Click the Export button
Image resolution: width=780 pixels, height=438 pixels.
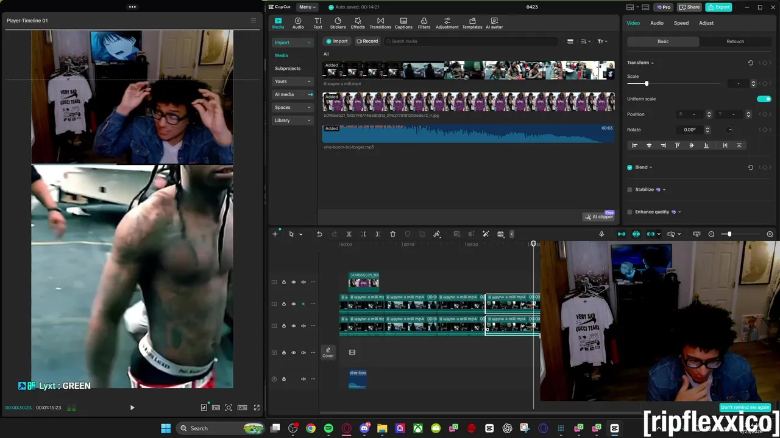(x=719, y=7)
